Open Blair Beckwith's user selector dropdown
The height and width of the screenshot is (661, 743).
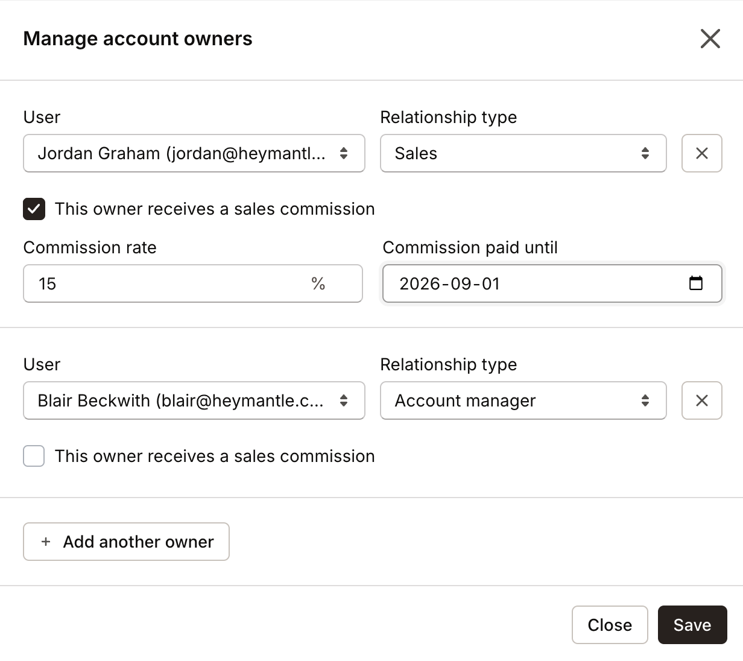193,400
